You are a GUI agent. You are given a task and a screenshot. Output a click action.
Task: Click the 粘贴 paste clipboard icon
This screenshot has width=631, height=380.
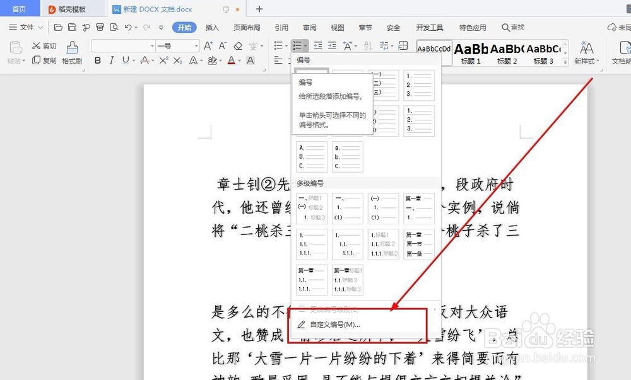point(16,47)
